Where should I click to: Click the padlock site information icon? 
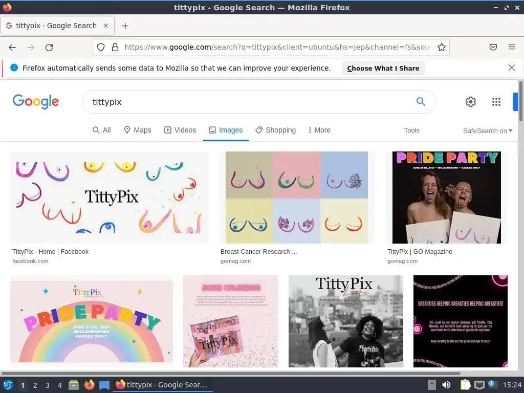pos(115,47)
